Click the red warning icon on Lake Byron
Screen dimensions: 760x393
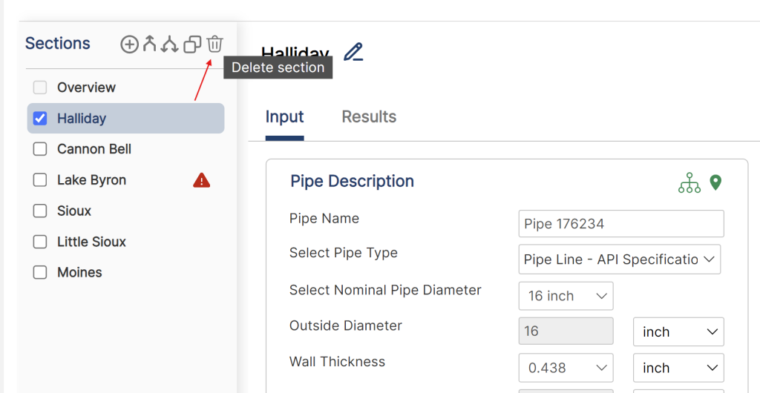pos(202,180)
